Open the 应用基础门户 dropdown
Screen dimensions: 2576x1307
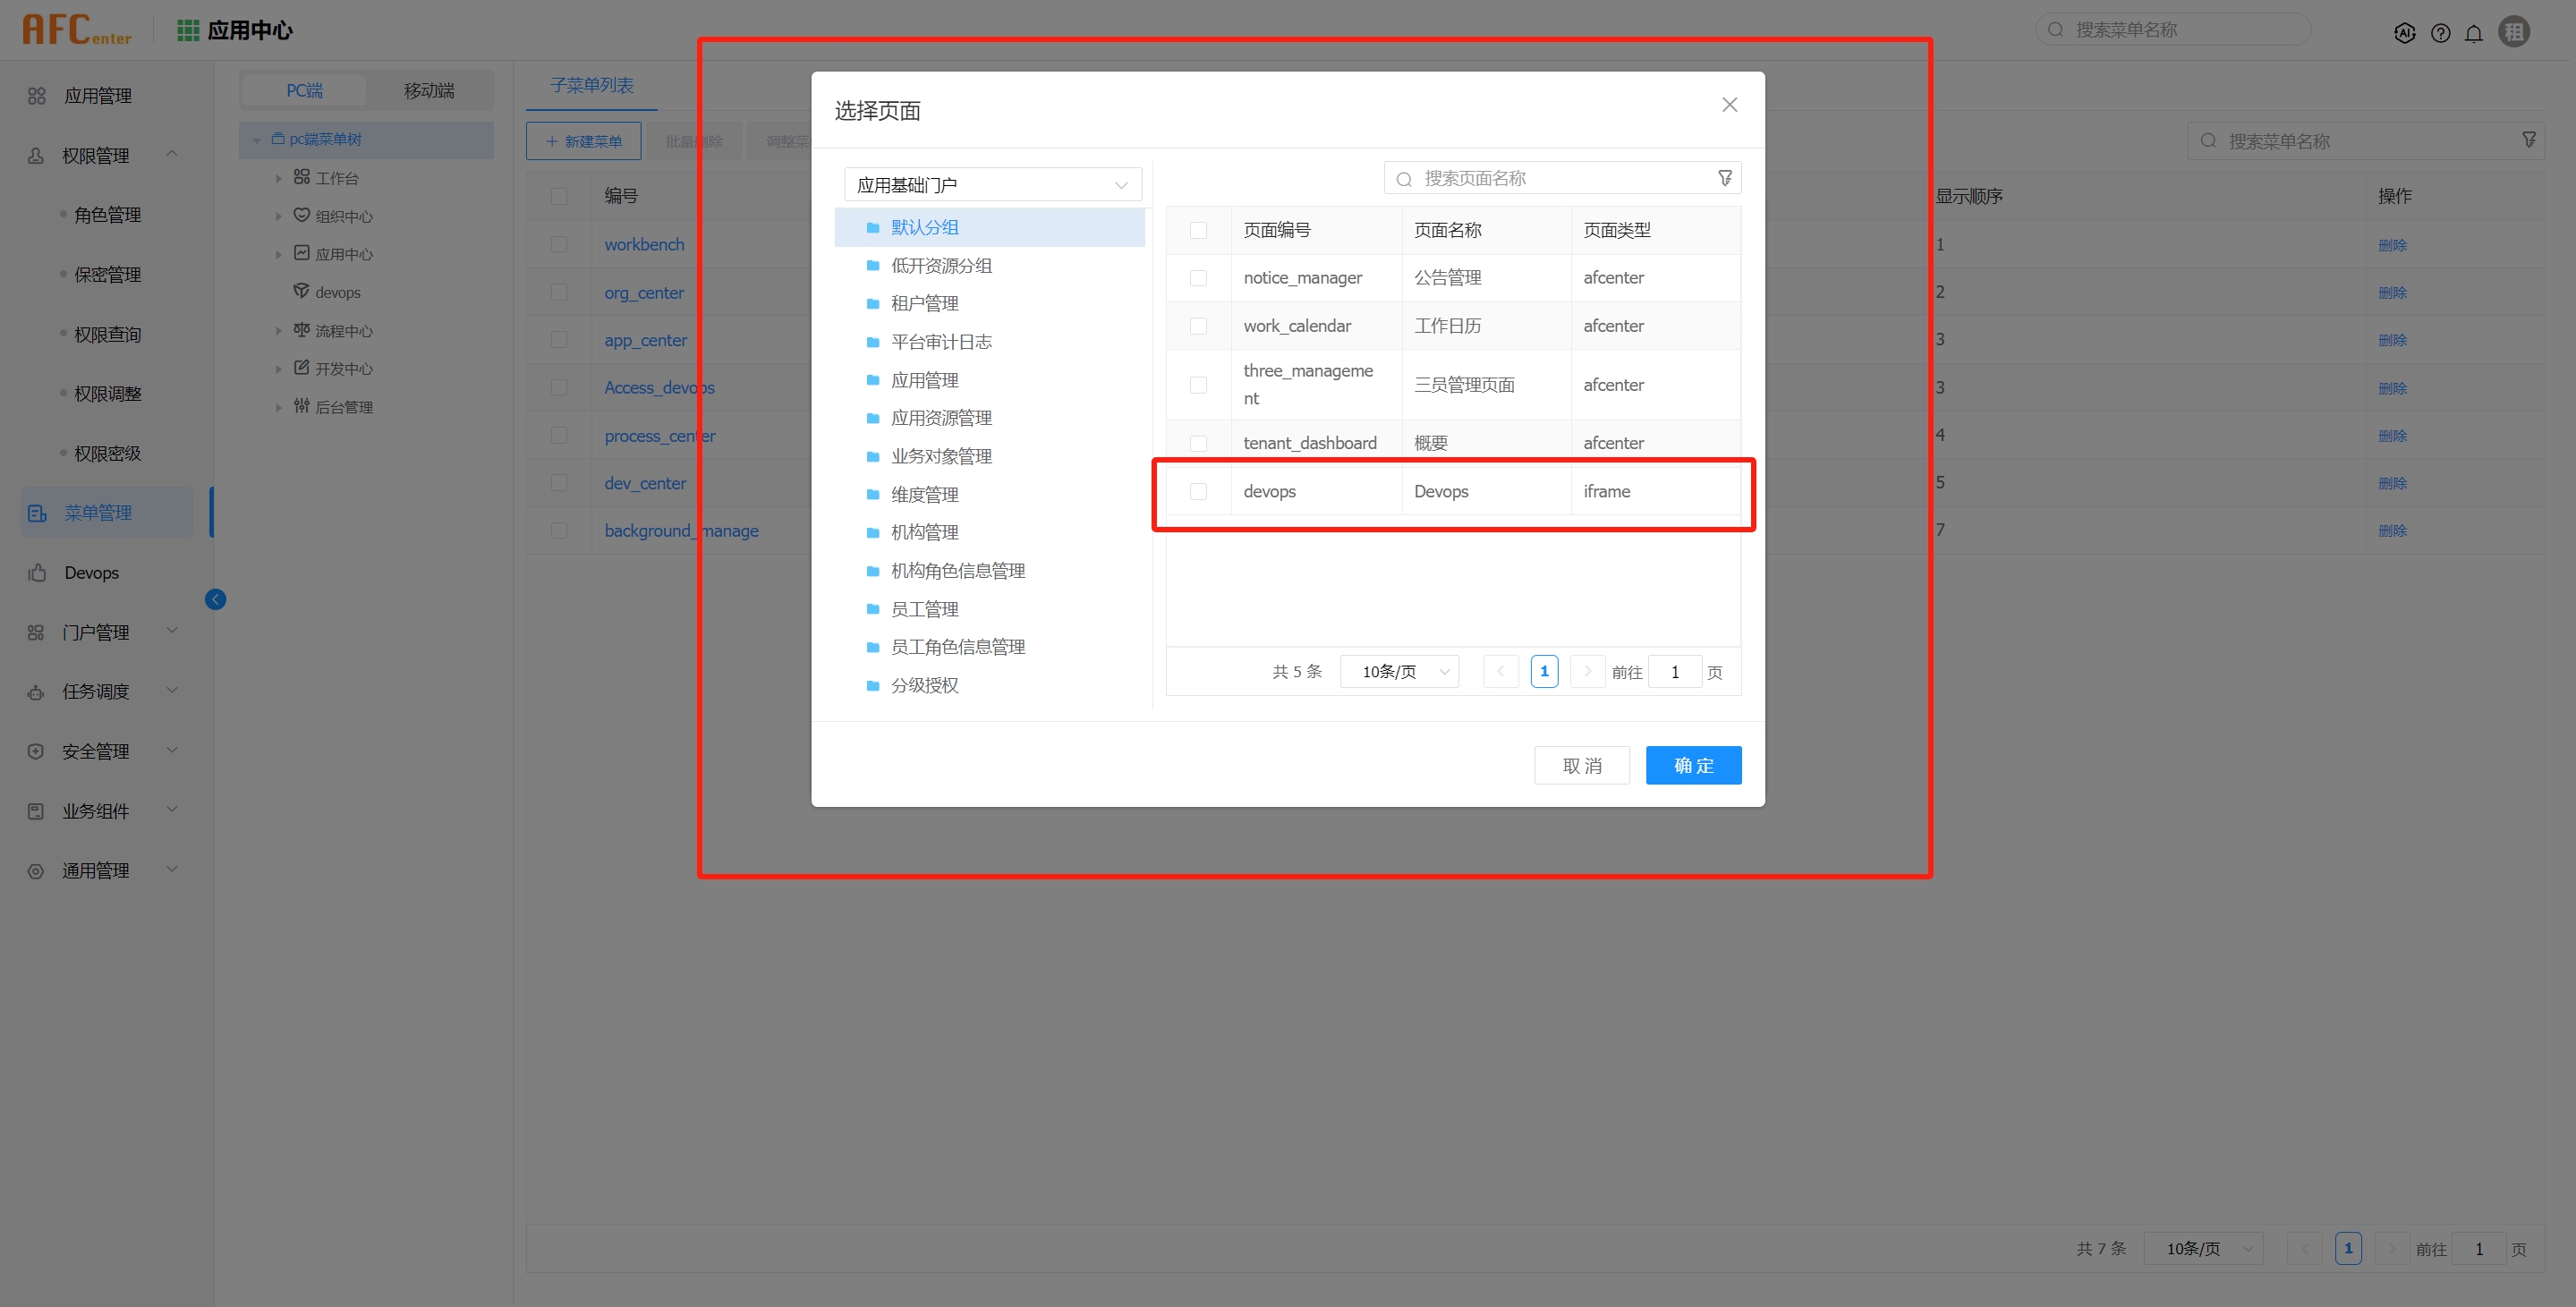pyautogui.click(x=992, y=185)
